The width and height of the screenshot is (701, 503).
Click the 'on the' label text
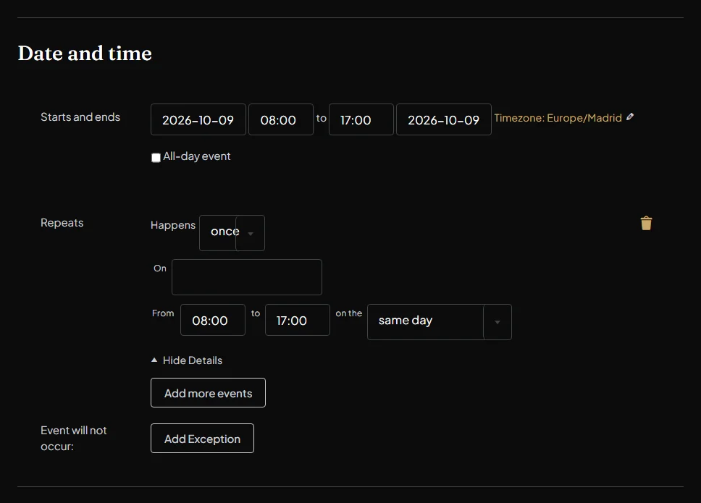coord(349,313)
